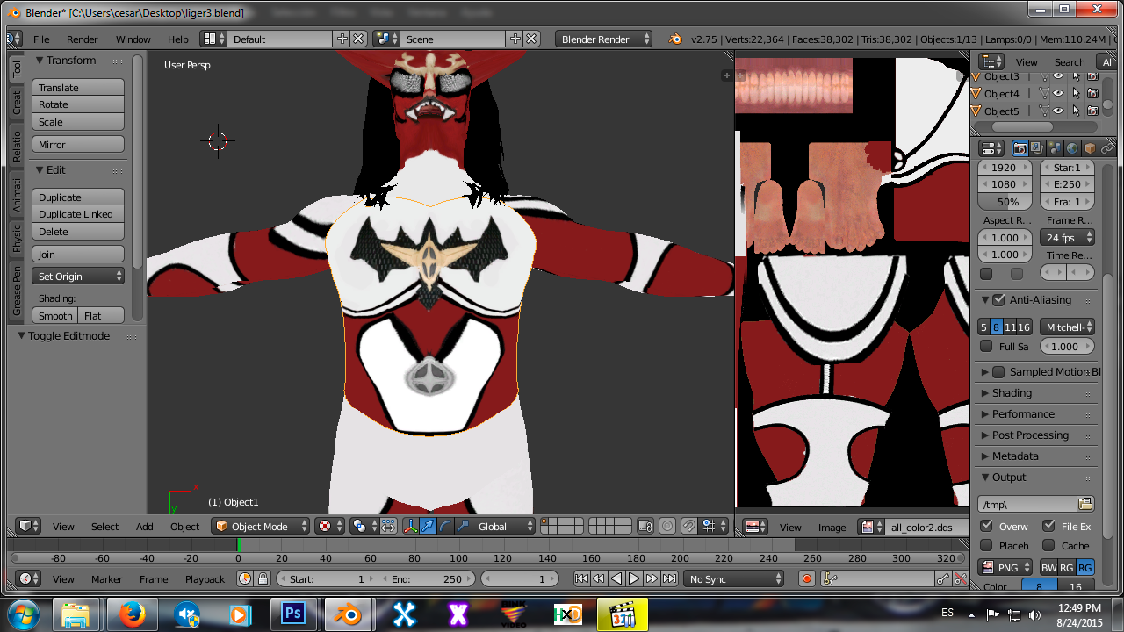
Task: Click the lock layers to scene icon
Action: pyautogui.click(x=645, y=526)
